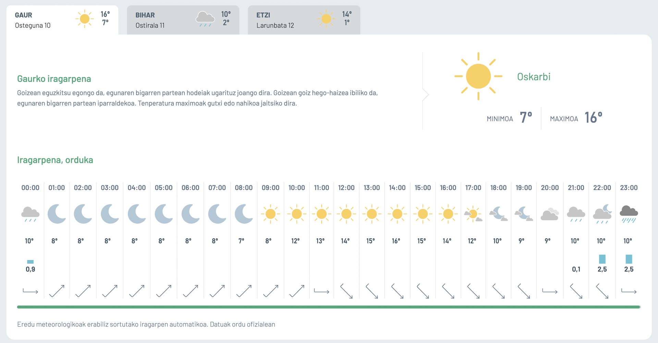Image resolution: width=658 pixels, height=343 pixels.
Task: Click the MINIMOA 7° value
Action: pos(526,118)
